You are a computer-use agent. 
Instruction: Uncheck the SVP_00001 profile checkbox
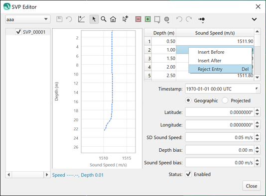tap(18, 32)
